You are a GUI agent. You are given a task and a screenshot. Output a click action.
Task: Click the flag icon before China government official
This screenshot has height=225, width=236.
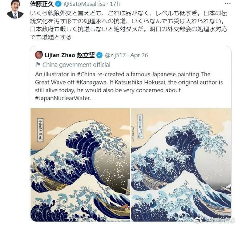(38, 65)
